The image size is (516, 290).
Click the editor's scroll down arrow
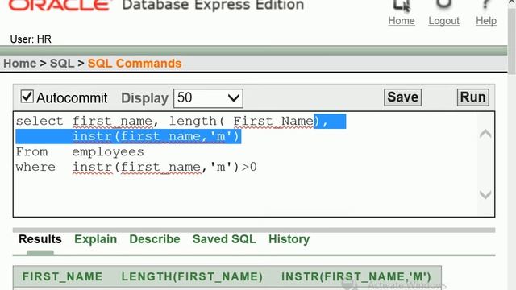coord(485,194)
